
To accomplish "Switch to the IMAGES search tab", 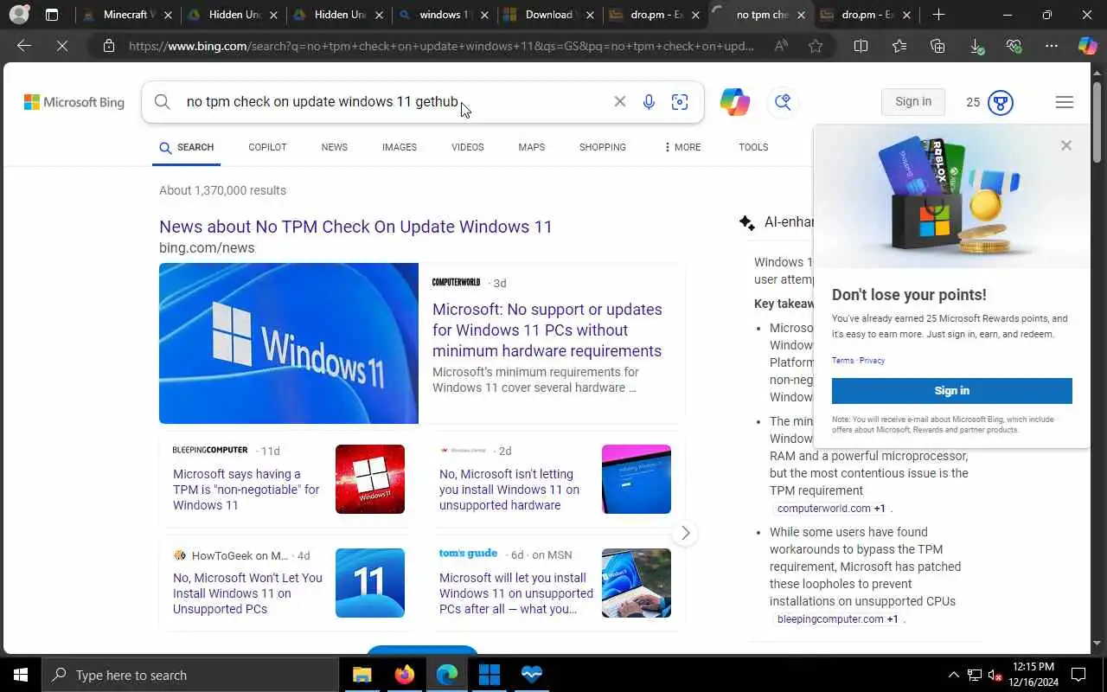I will [400, 147].
